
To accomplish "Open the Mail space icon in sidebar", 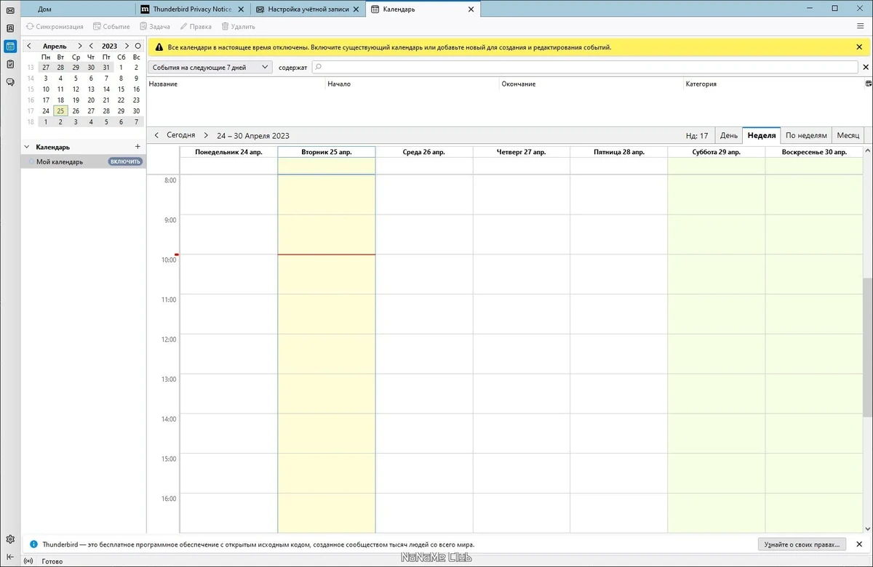I will click(x=10, y=10).
